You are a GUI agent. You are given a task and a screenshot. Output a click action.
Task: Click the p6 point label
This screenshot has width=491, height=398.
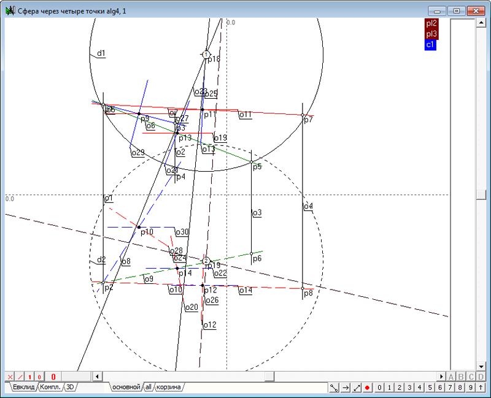pos(257,258)
